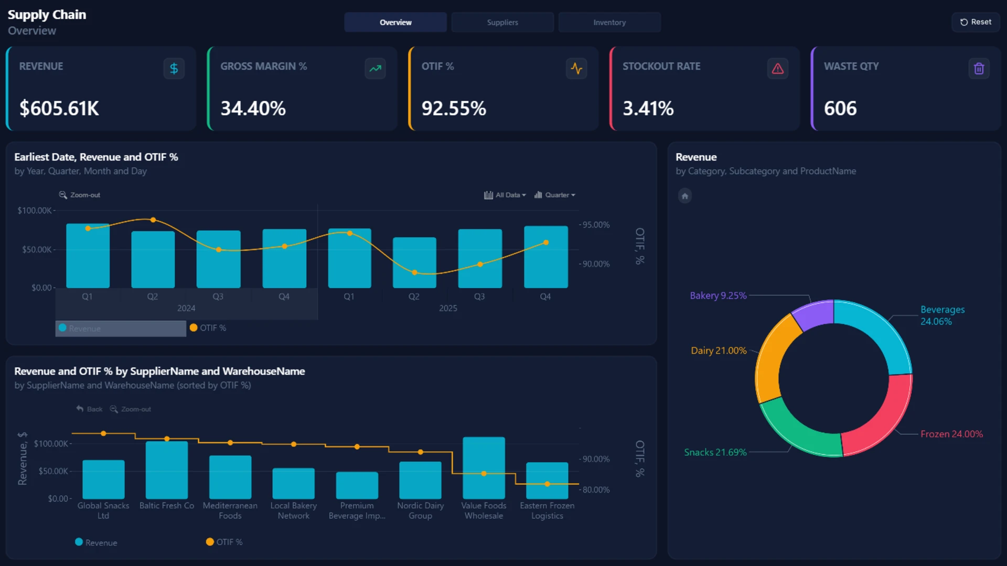Click the Mediterranean Foods axis label
This screenshot has height=566, width=1007.
click(230, 510)
